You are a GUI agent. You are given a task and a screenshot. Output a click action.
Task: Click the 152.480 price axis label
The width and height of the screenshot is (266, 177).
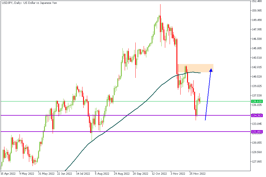pyautogui.click(x=257, y=1)
